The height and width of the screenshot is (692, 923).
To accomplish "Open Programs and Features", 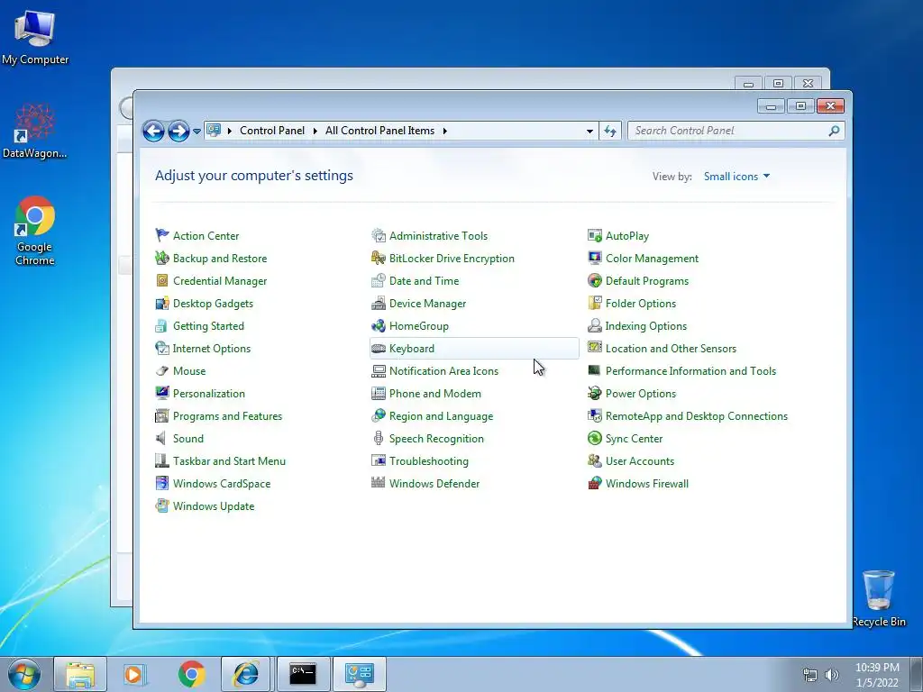I will (227, 416).
